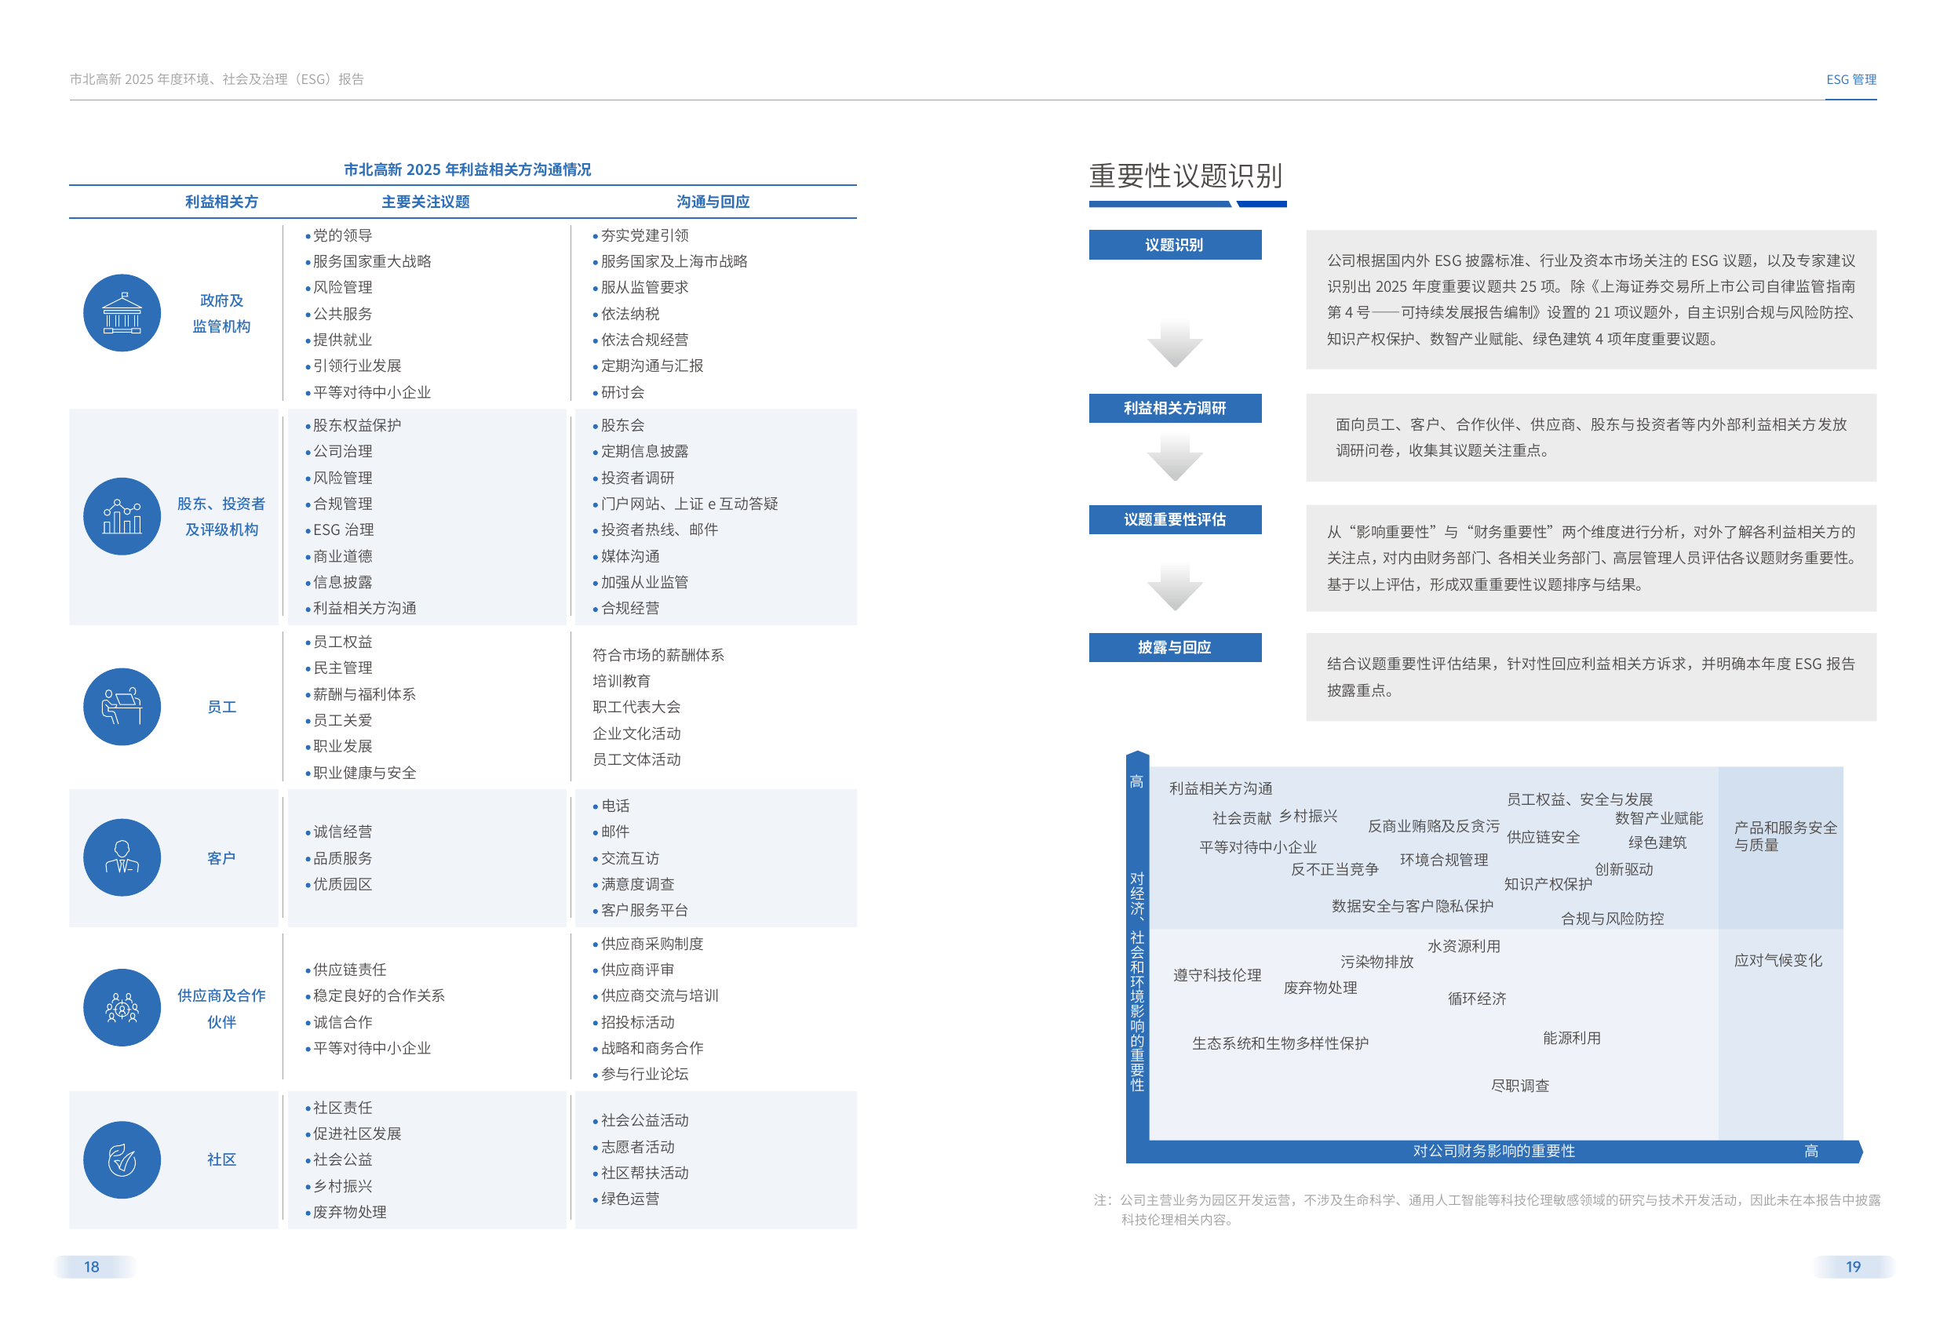Click arrow below 议题识别 box
The image size is (1947, 1321).
[x=1175, y=344]
